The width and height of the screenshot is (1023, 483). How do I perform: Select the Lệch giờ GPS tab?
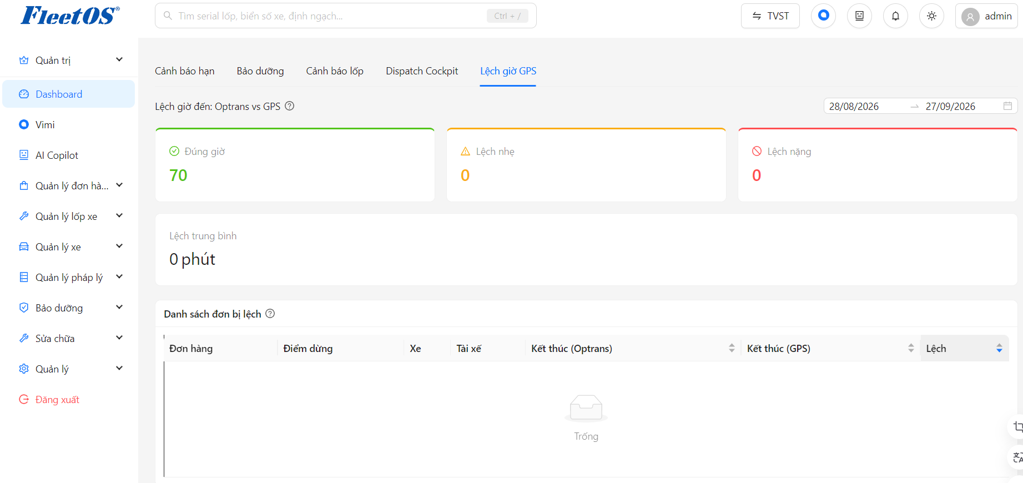(x=508, y=71)
